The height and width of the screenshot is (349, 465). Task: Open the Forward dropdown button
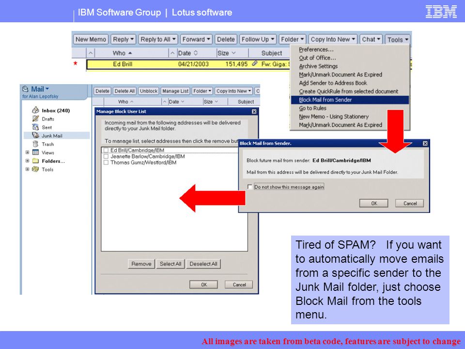(x=196, y=39)
